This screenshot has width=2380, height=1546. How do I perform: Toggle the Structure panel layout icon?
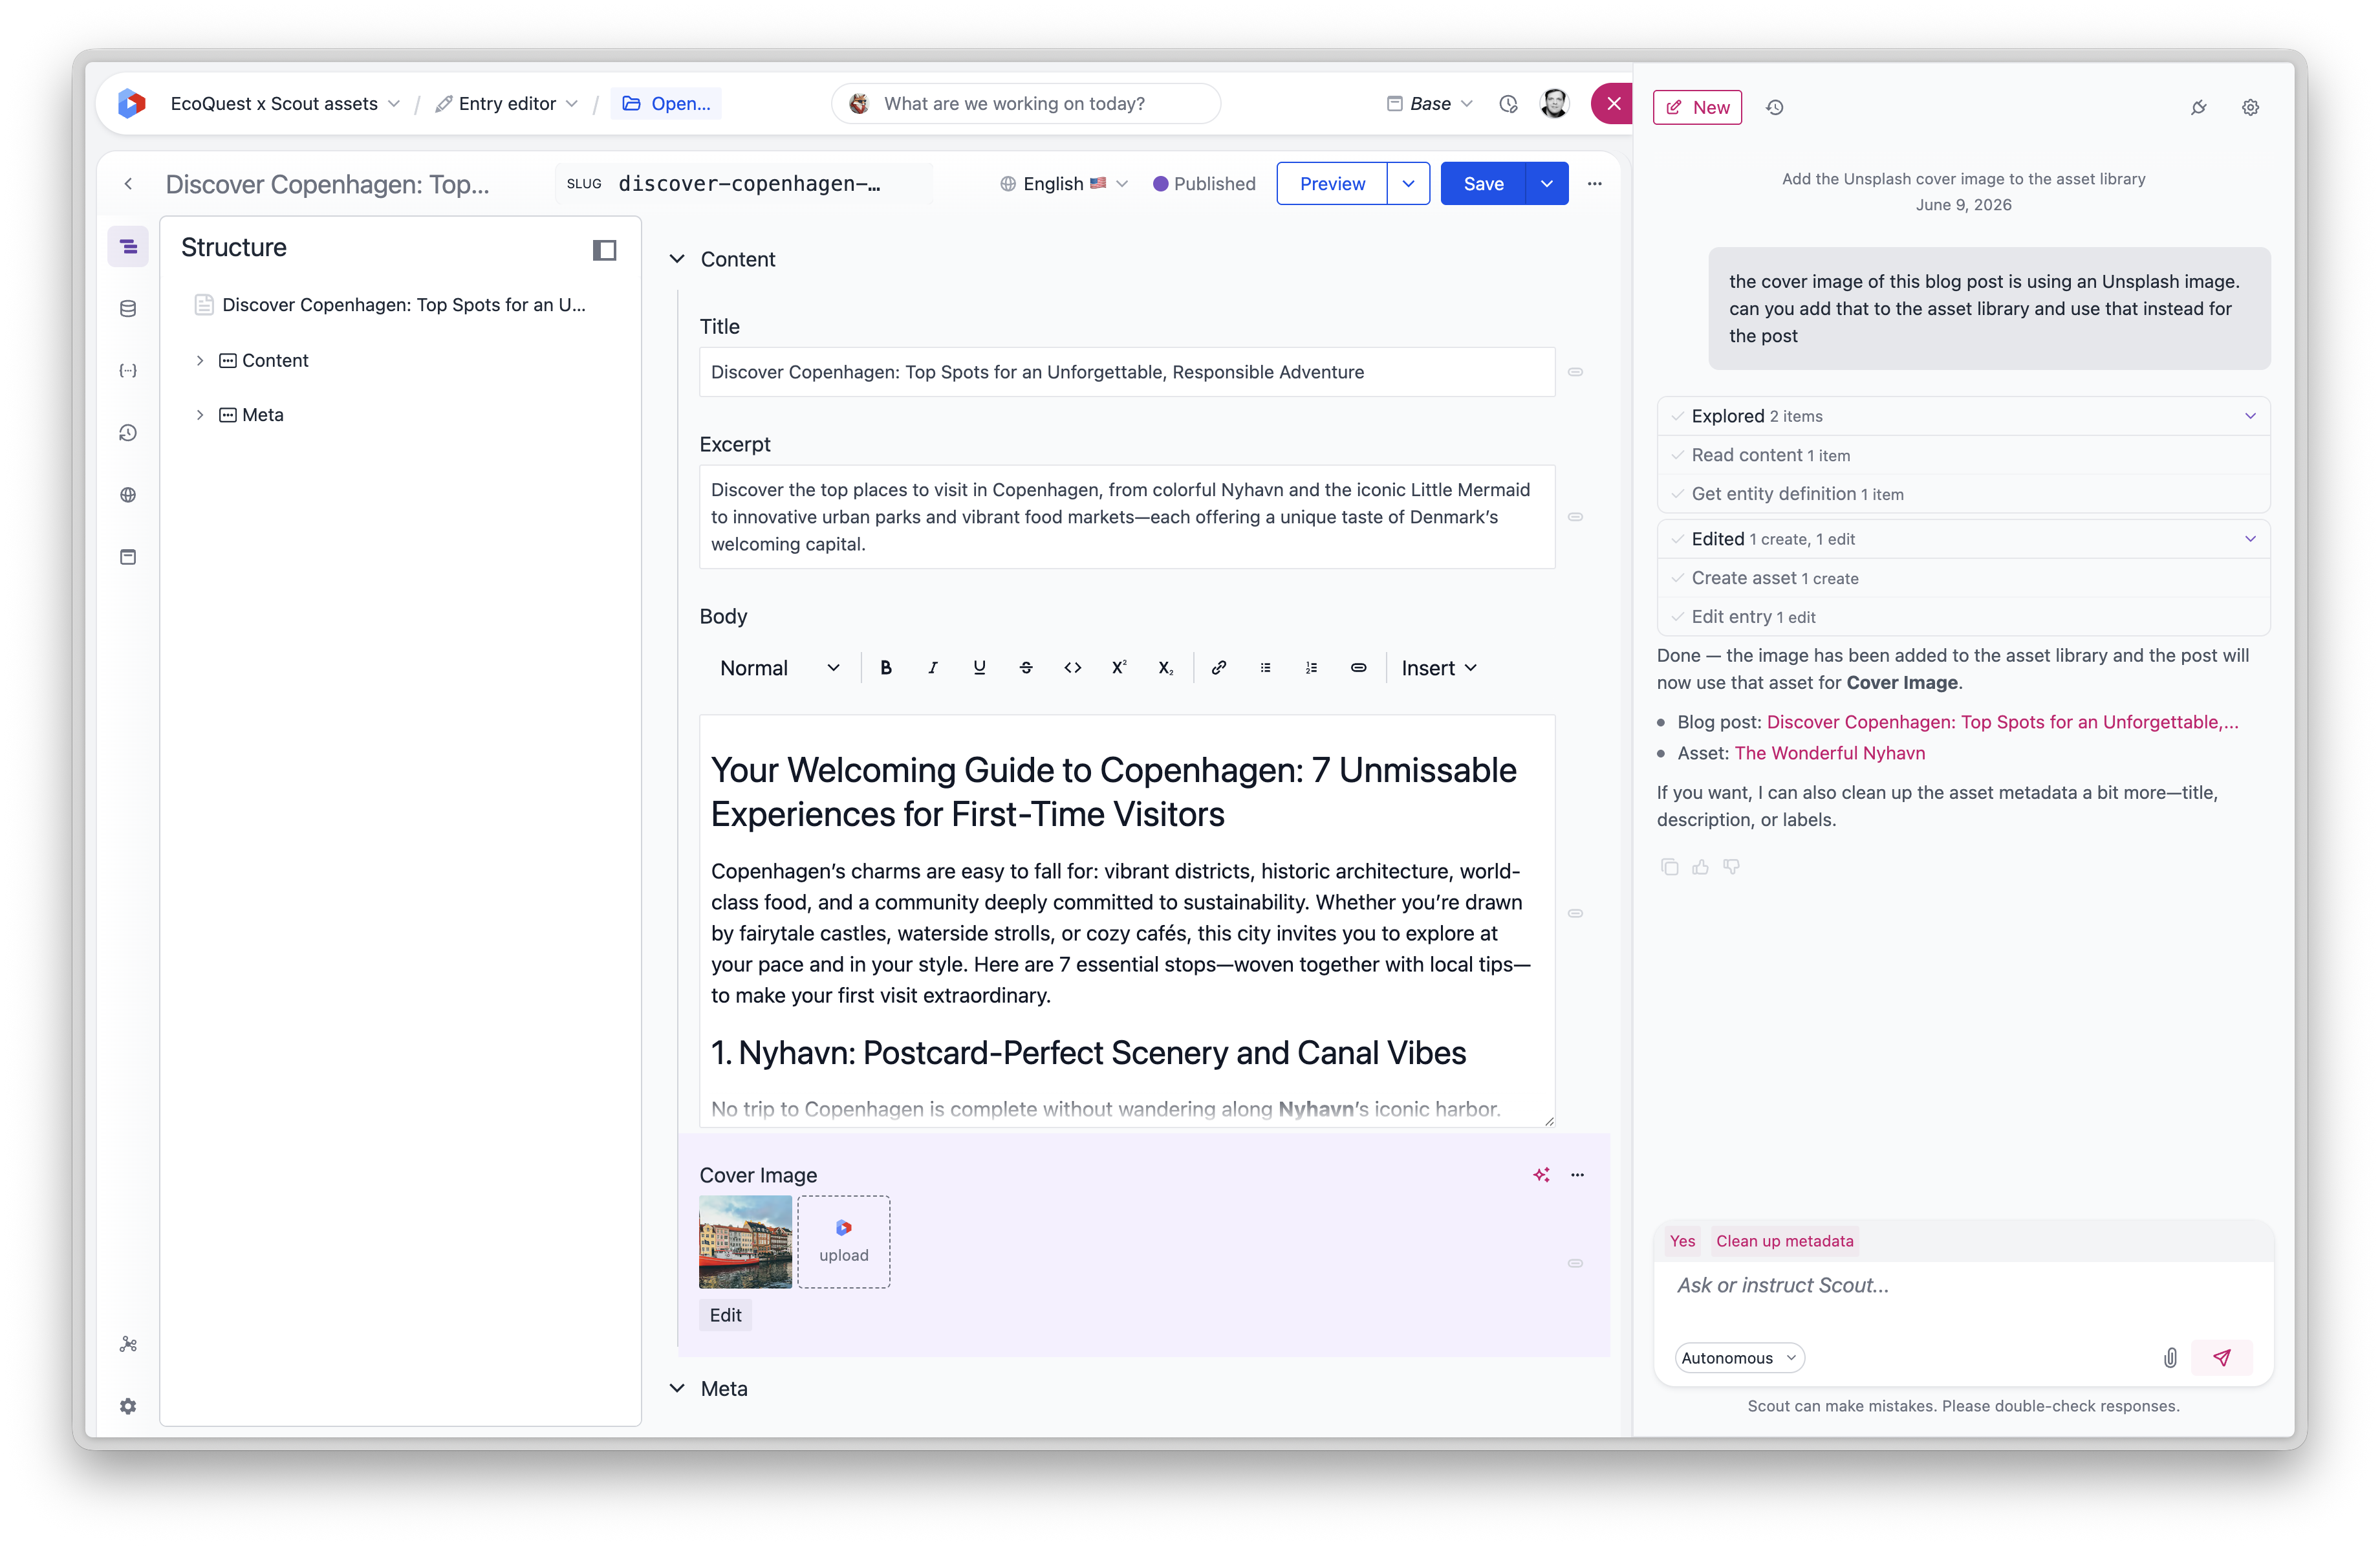[x=604, y=249]
